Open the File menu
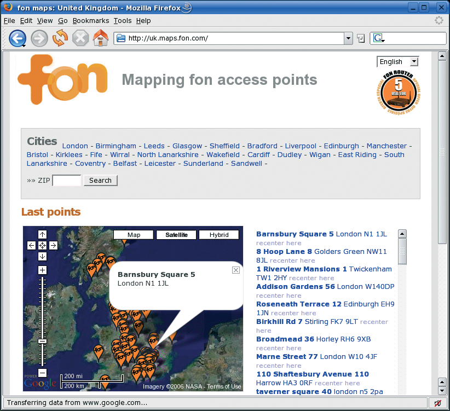 click(x=9, y=21)
